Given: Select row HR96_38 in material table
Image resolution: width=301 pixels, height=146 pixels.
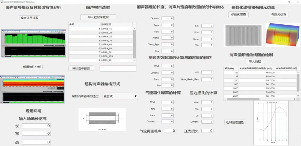Looking at the screenshot, I should pos(101,52).
